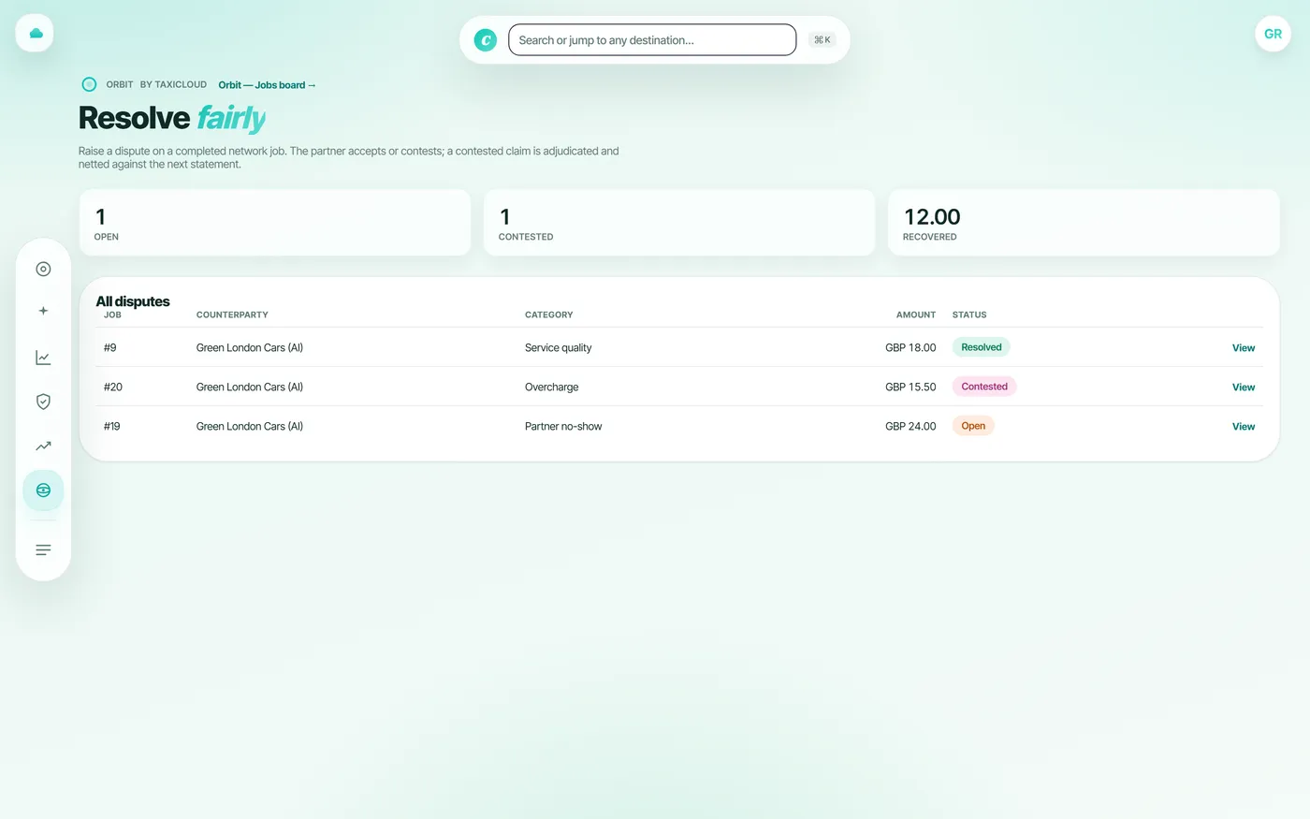This screenshot has width=1310, height=819.
Task: Click the 12.00 Recovered stat card
Action: (1084, 223)
